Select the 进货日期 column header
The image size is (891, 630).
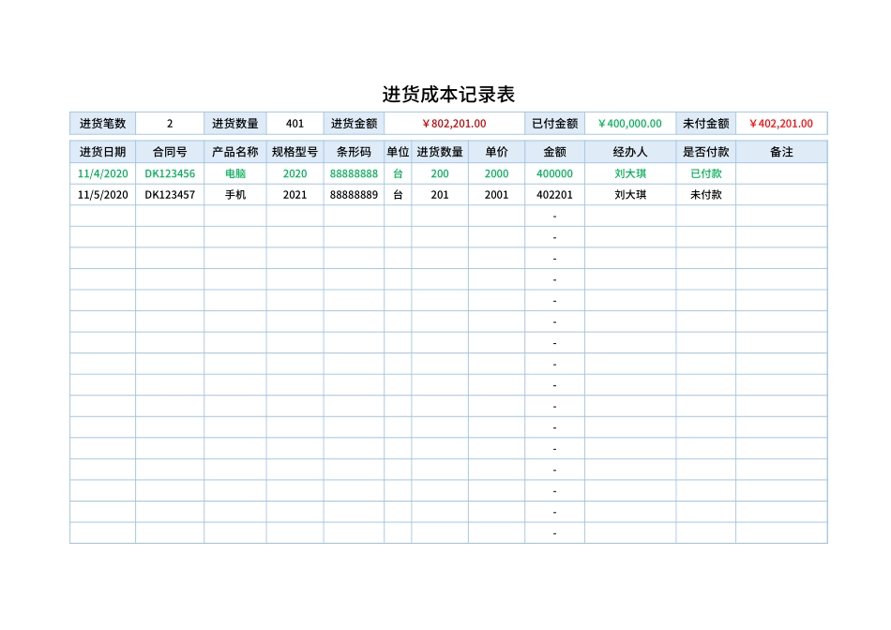coord(103,150)
